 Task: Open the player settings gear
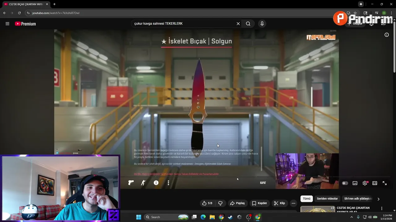[x=365, y=183]
